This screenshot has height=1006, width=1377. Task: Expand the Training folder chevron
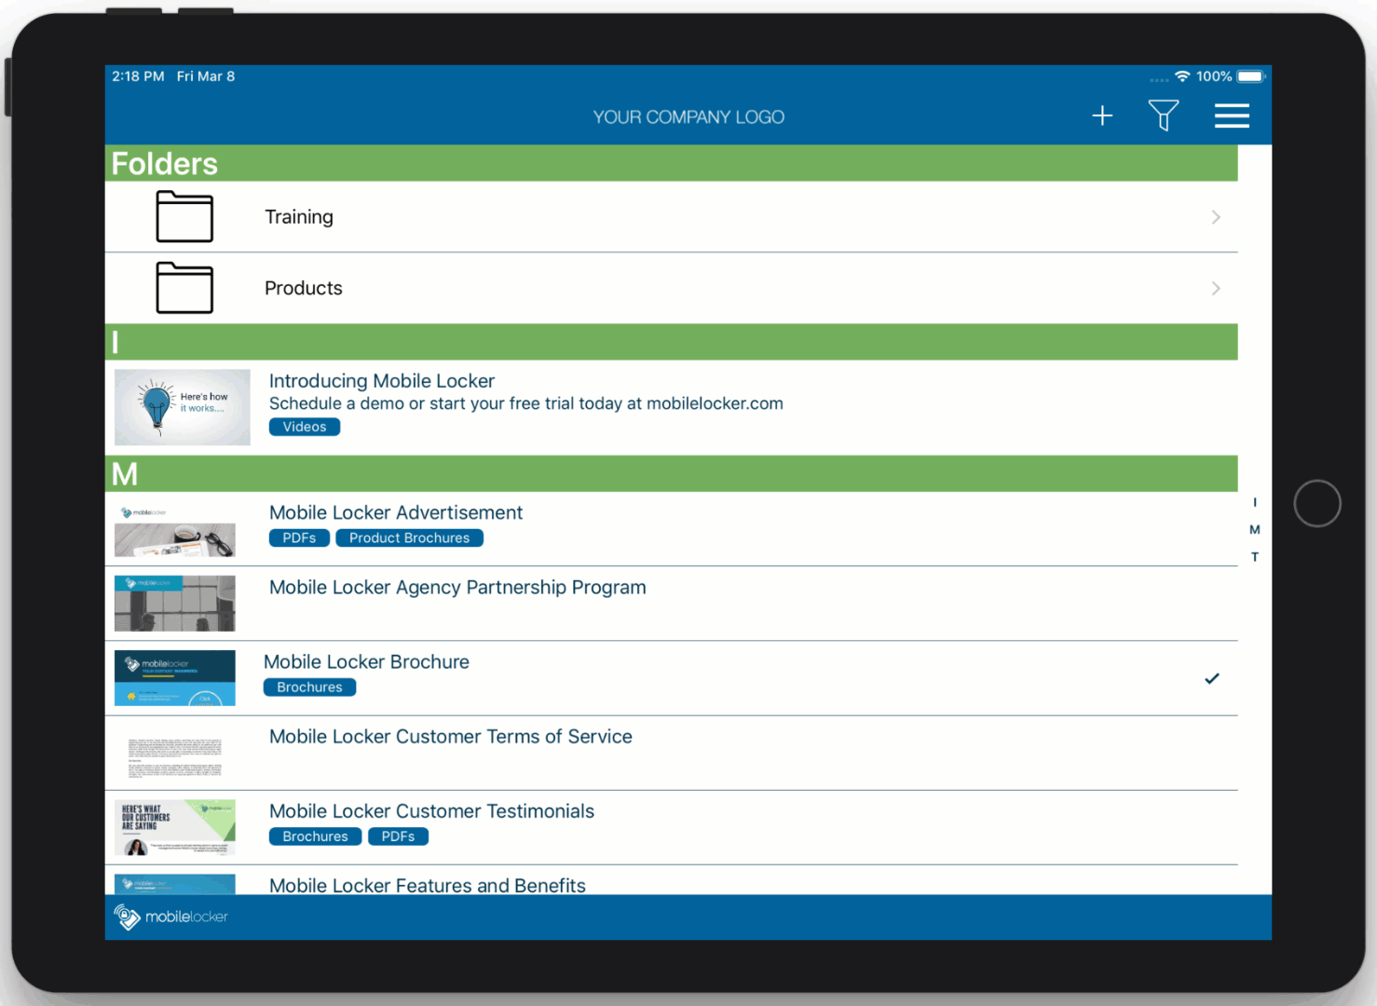tap(1216, 217)
